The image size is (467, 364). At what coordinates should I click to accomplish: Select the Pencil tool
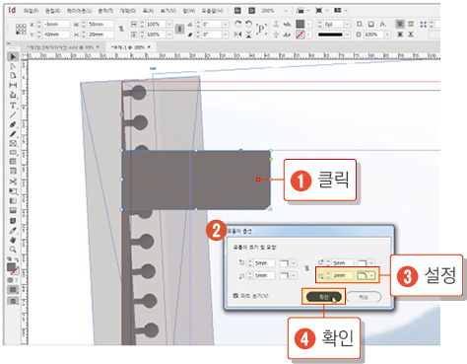click(13, 134)
